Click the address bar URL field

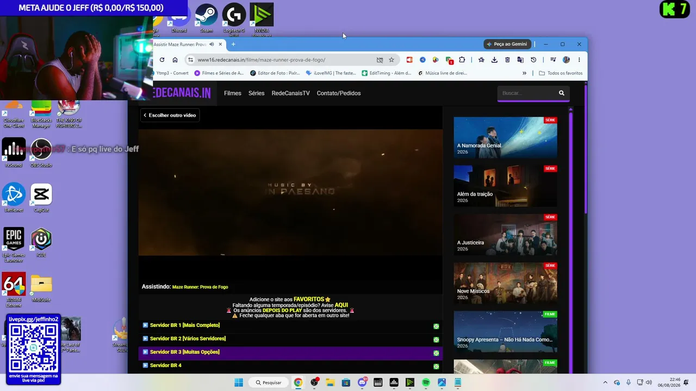(x=283, y=60)
